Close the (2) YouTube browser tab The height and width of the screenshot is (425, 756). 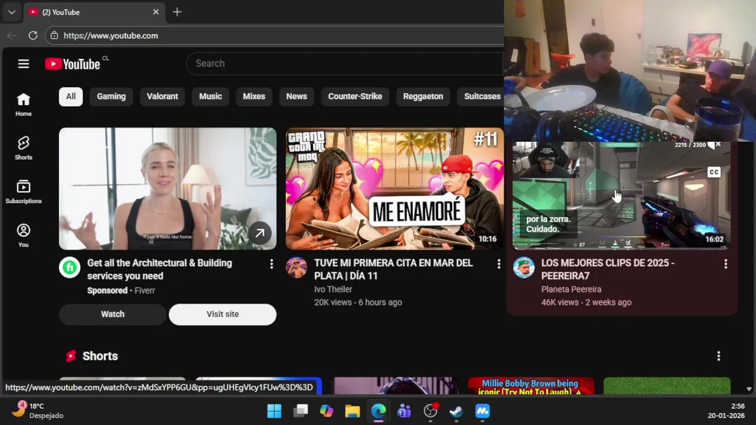pyautogui.click(x=156, y=12)
